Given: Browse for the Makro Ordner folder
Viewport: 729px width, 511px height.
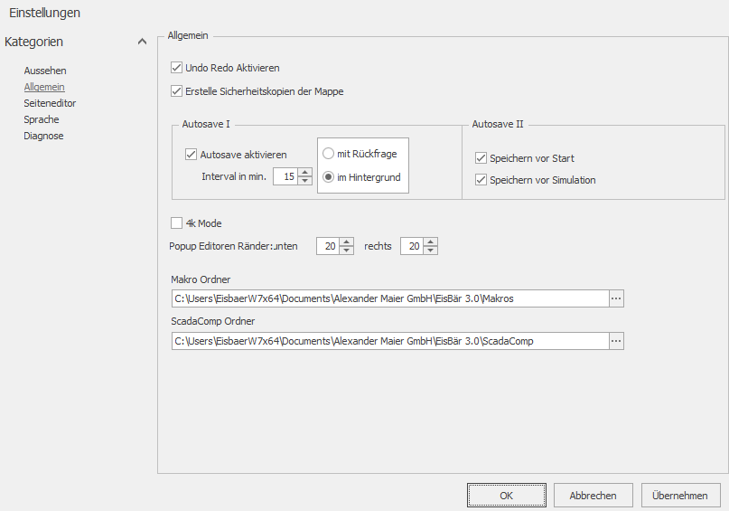Looking at the screenshot, I should click(616, 298).
